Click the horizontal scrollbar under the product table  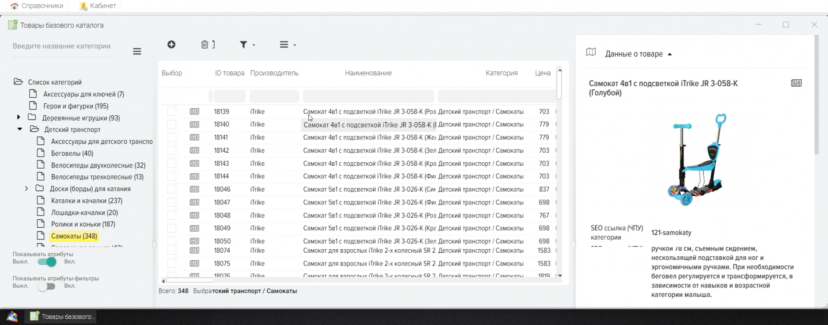tap(302, 281)
